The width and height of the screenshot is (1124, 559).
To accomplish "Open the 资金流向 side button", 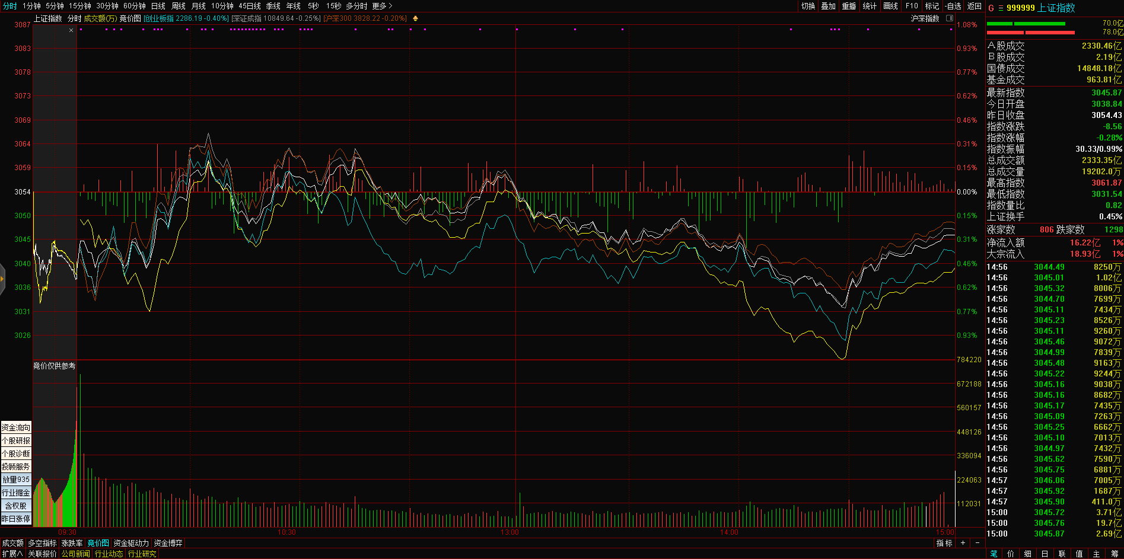I will pyautogui.click(x=16, y=427).
